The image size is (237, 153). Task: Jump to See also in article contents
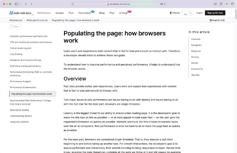click(x=195, y=75)
